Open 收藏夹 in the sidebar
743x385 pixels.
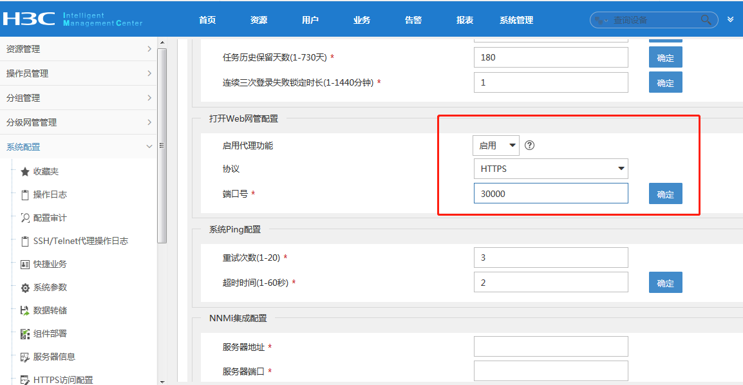[46, 171]
